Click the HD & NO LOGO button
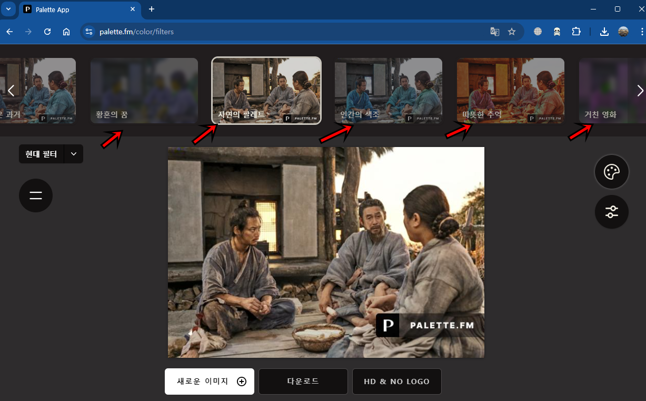The height and width of the screenshot is (401, 646). [x=397, y=382]
